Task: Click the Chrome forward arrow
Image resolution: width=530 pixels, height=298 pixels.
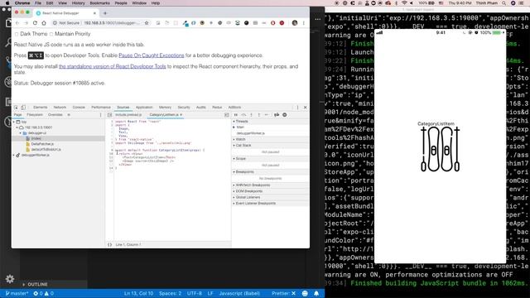Action: [x=26, y=23]
